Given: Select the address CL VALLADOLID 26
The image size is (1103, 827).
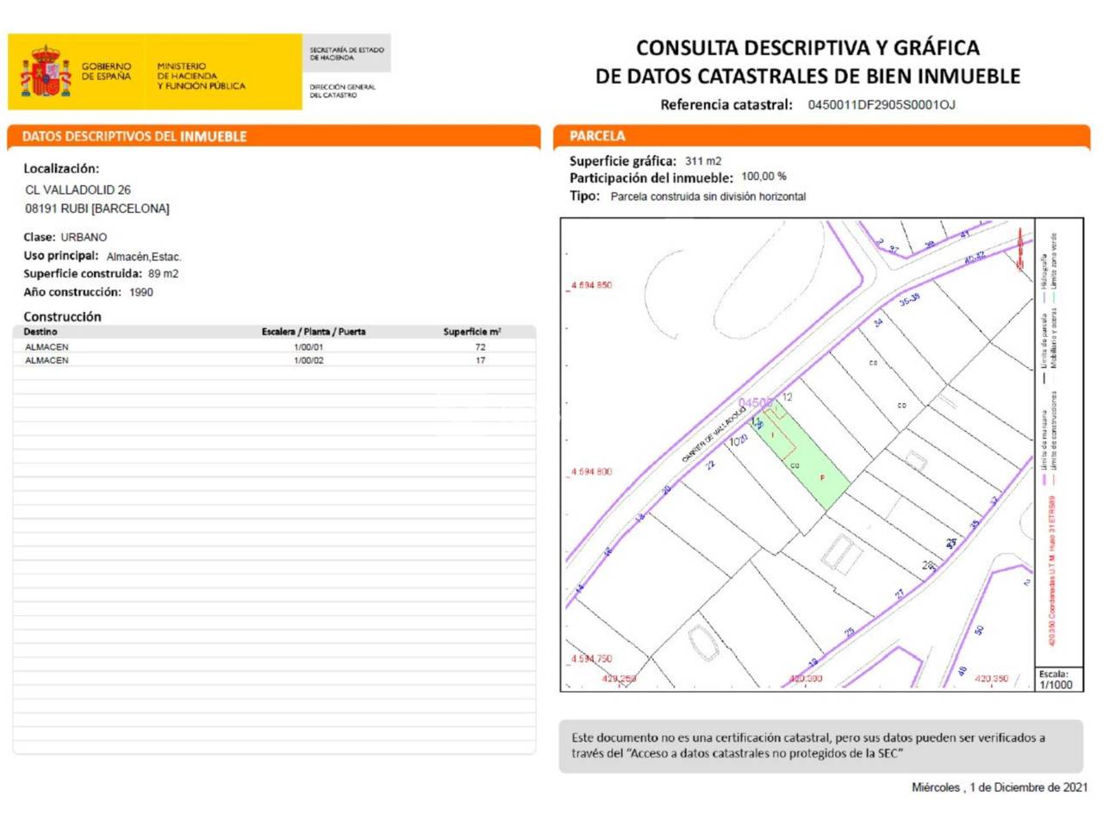Looking at the screenshot, I should (78, 190).
